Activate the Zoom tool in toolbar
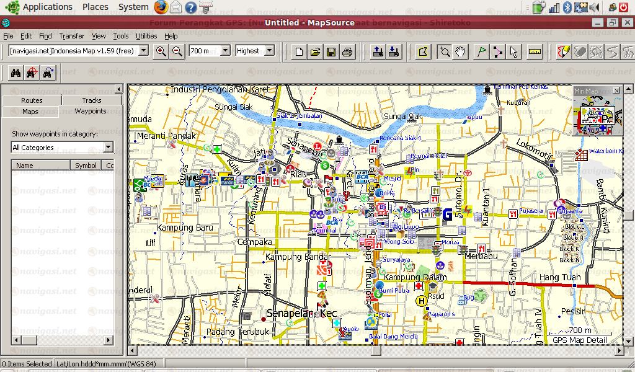This screenshot has height=372, width=635. [x=444, y=51]
